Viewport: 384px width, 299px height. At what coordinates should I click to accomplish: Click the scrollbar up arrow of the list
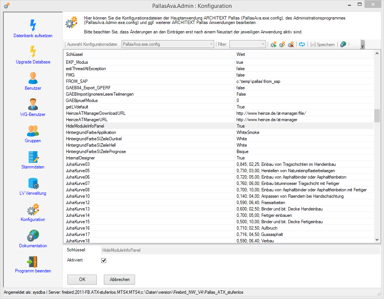[x=377, y=53]
